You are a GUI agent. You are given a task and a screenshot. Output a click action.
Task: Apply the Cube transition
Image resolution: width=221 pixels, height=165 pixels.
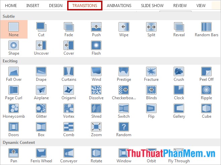click(x=207, y=111)
